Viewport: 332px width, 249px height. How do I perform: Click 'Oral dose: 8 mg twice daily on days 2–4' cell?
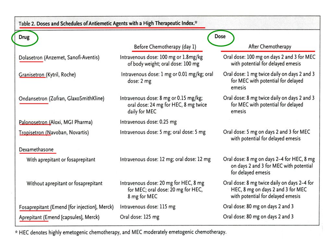click(268, 189)
